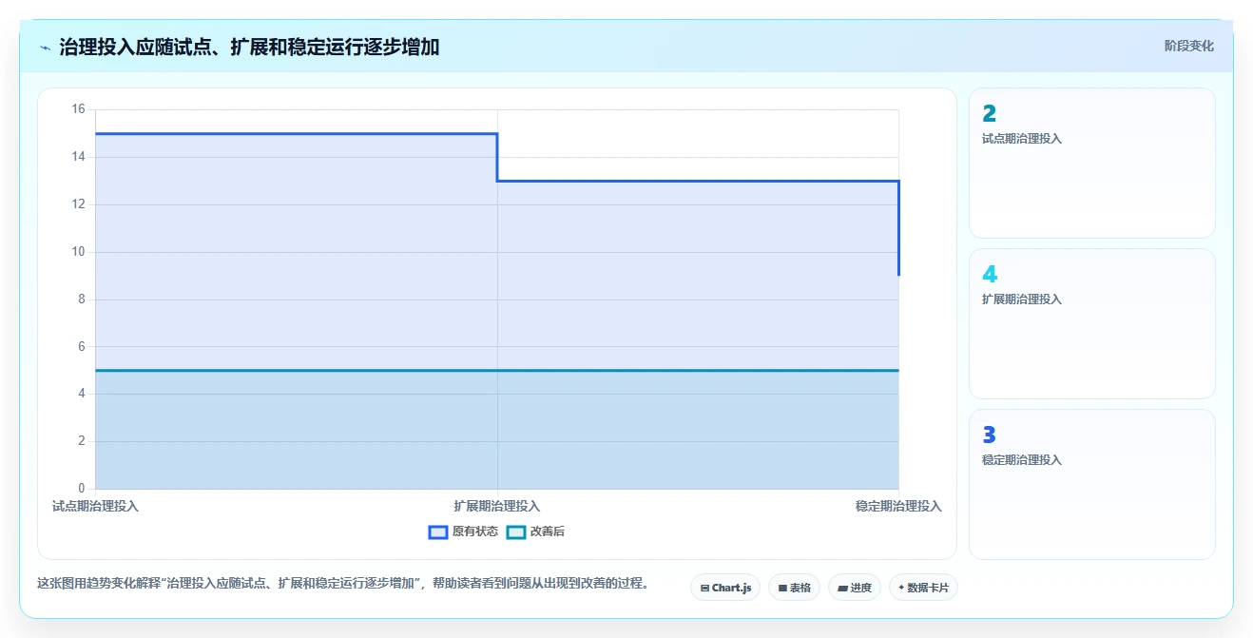Click the 稳定期治理投入 x-axis label

898,506
